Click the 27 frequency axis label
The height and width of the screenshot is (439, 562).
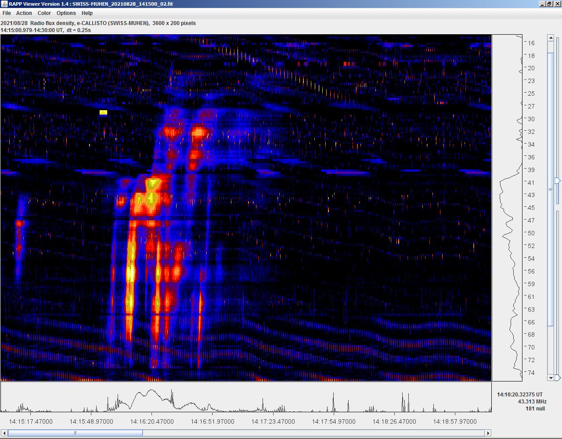click(x=531, y=106)
